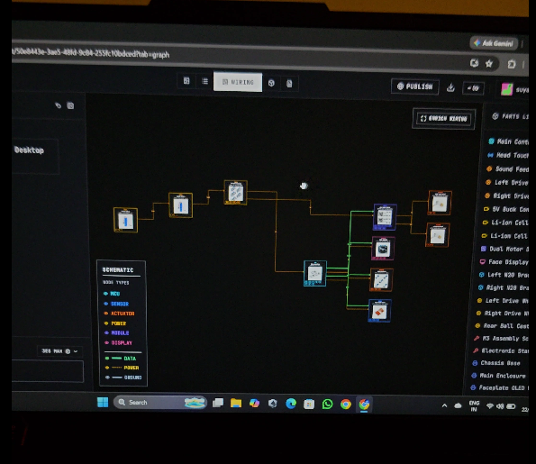Open the layout view icon left of list
The image size is (536, 464).
tap(186, 81)
